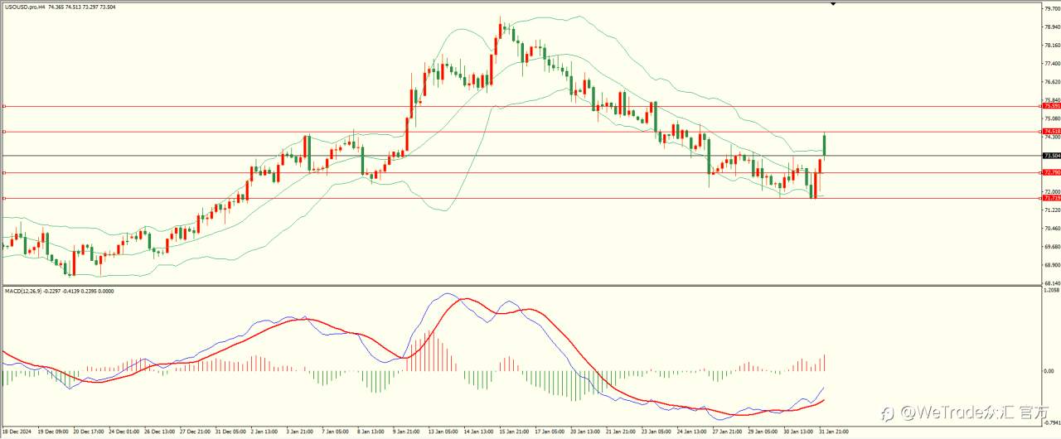Select the left handle of the 72.790 line
The image size is (1061, 439).
tap(4, 172)
